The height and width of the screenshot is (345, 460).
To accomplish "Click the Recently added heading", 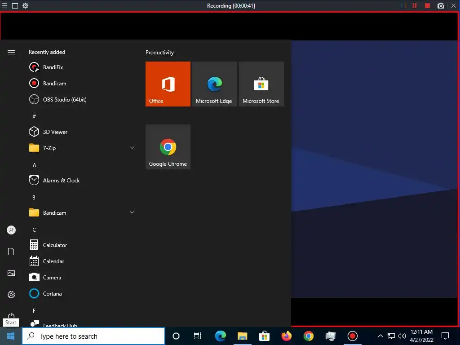I will tap(47, 52).
